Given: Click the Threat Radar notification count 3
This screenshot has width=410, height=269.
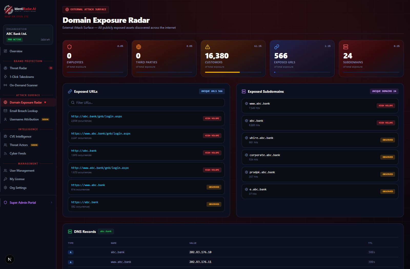Looking at the screenshot, I should coord(51,68).
